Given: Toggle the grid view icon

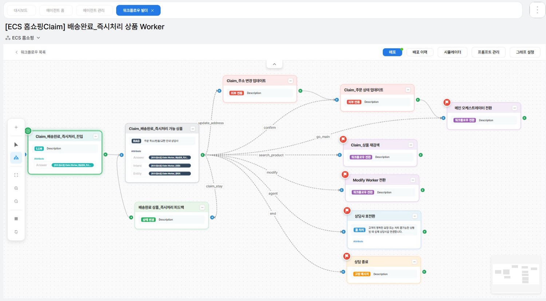Looking at the screenshot, I should click(x=16, y=219).
